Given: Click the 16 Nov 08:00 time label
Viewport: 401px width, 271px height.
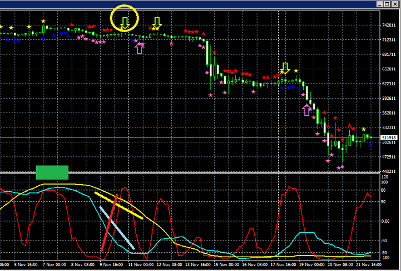Looking at the screenshot, I should 255,264.
